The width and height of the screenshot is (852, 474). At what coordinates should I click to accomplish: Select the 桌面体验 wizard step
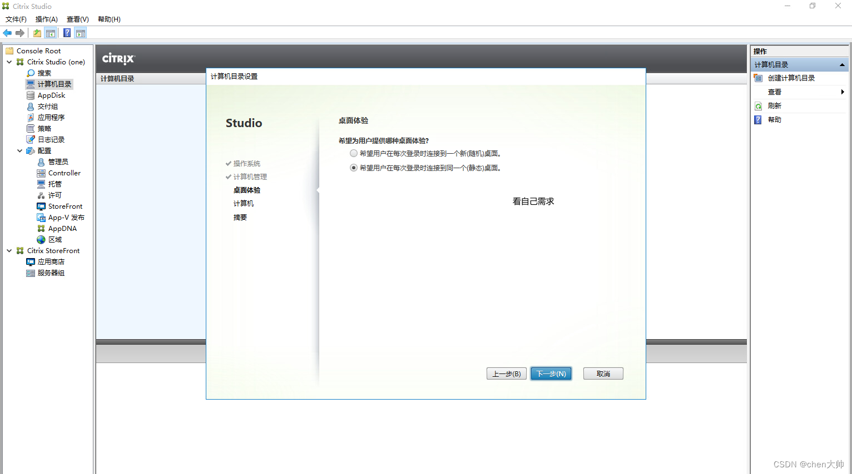247,190
